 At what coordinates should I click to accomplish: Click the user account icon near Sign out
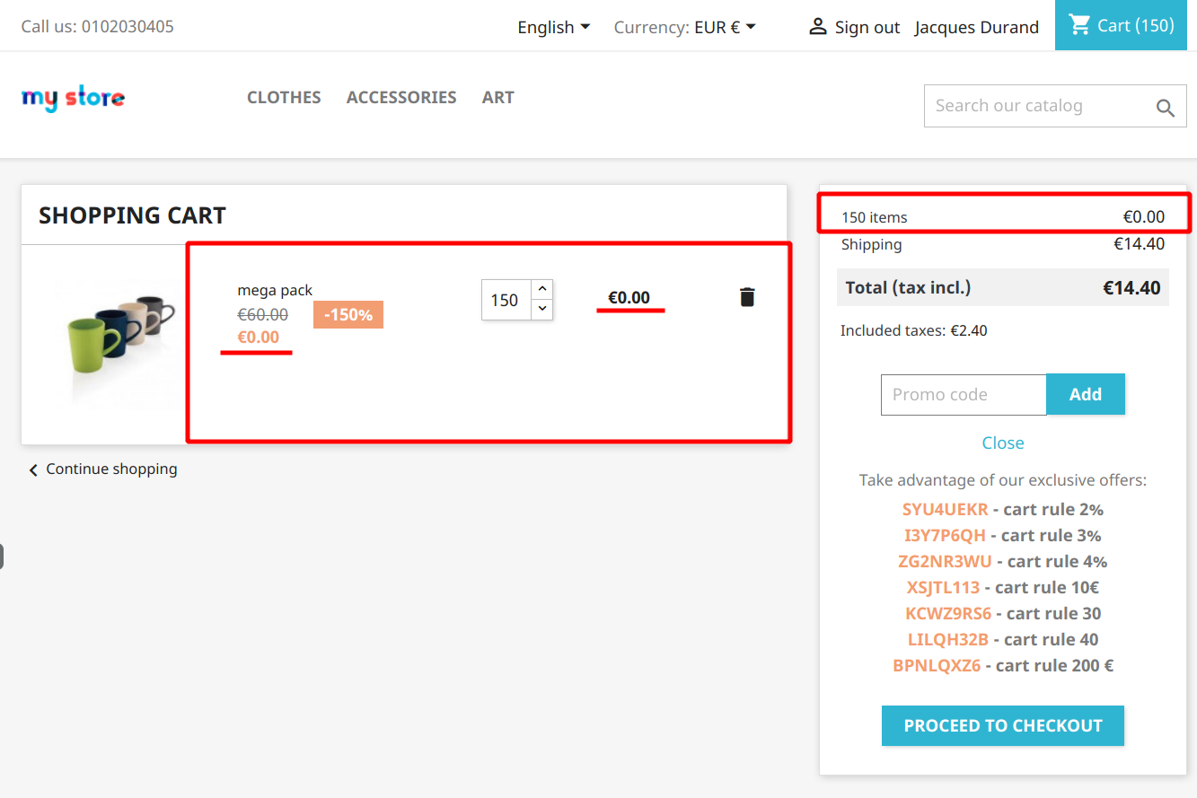(x=817, y=26)
